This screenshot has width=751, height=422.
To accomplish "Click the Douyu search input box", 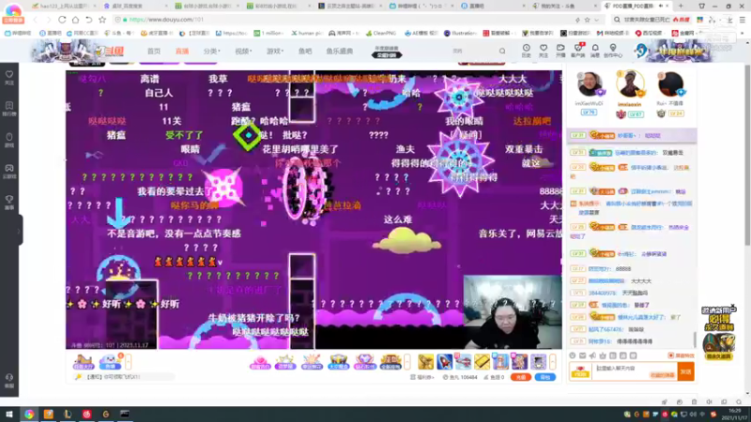I will pos(473,51).
